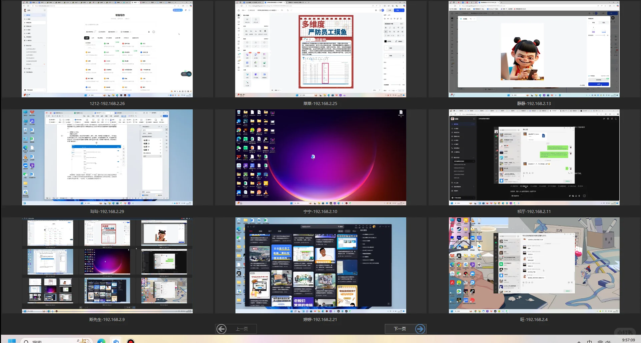
Task: Click the label "旺-192.168.2.4"
Action: click(534, 320)
